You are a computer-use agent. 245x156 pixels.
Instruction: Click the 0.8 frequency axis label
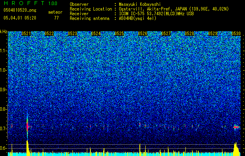[4, 109]
